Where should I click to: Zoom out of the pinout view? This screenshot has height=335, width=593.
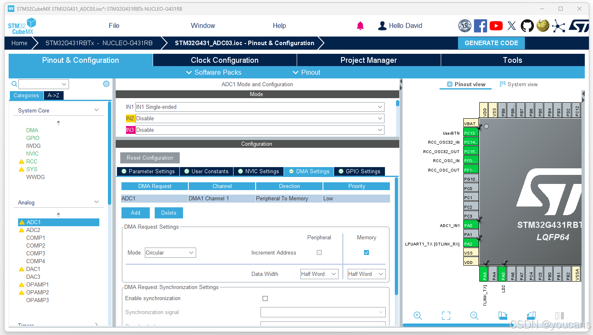(x=474, y=315)
